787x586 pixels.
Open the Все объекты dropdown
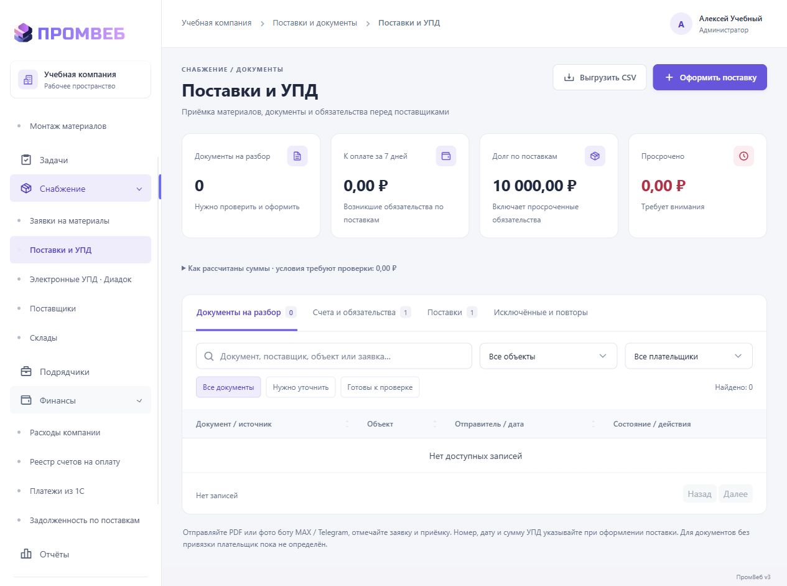pos(548,356)
